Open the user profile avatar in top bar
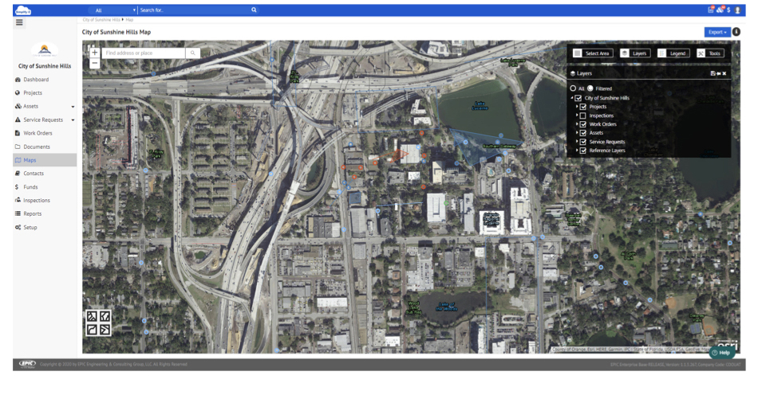The image size is (766, 395). click(738, 10)
